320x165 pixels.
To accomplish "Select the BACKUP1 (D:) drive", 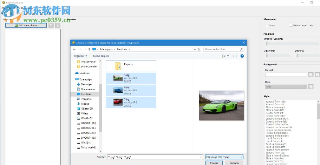I will [88, 123].
